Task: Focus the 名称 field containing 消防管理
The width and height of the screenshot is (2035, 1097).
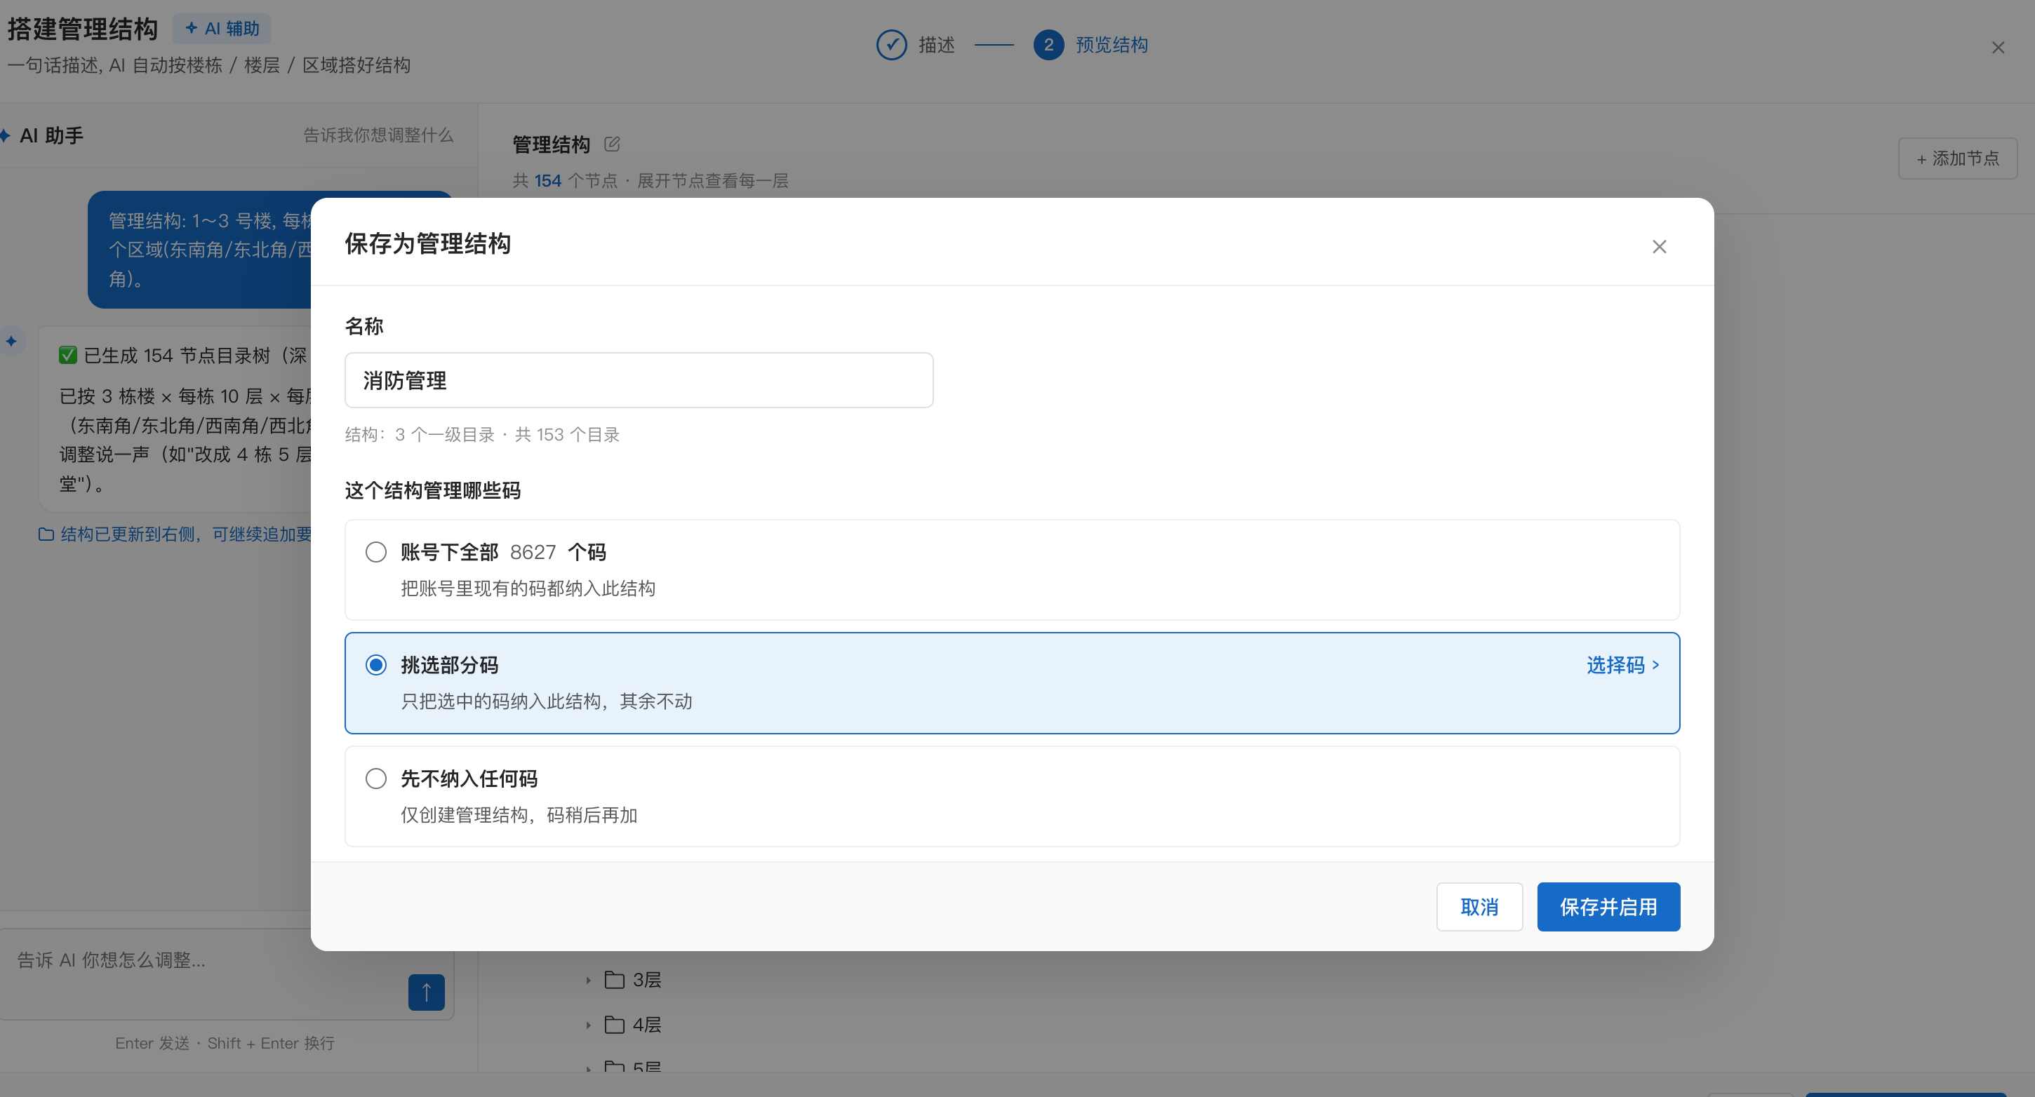Action: point(639,380)
